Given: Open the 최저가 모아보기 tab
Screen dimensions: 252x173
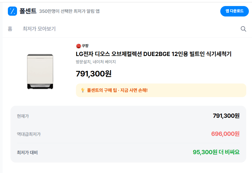Looking at the screenshot, I should (x=39, y=29).
